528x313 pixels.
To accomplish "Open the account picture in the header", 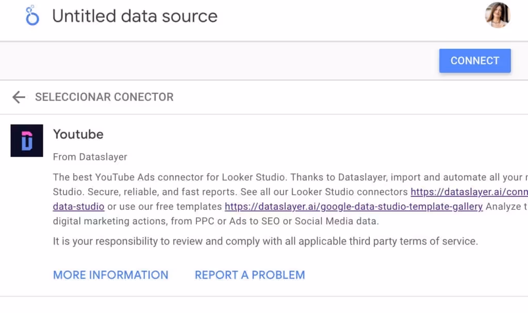I will click(x=497, y=15).
